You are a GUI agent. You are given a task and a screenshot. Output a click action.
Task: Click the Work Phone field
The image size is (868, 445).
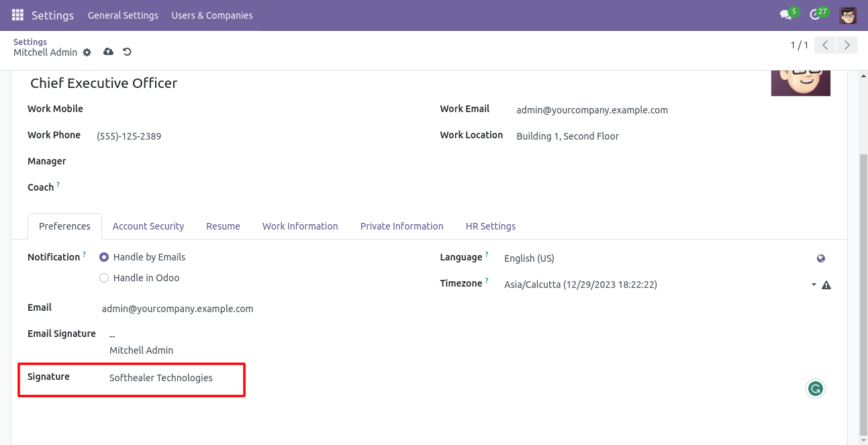(258, 136)
